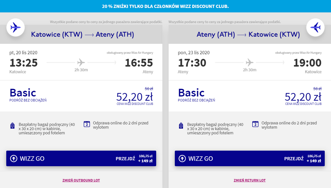
Task: Click the up-arrow icon on return WIZZ GO
Action: point(182,159)
